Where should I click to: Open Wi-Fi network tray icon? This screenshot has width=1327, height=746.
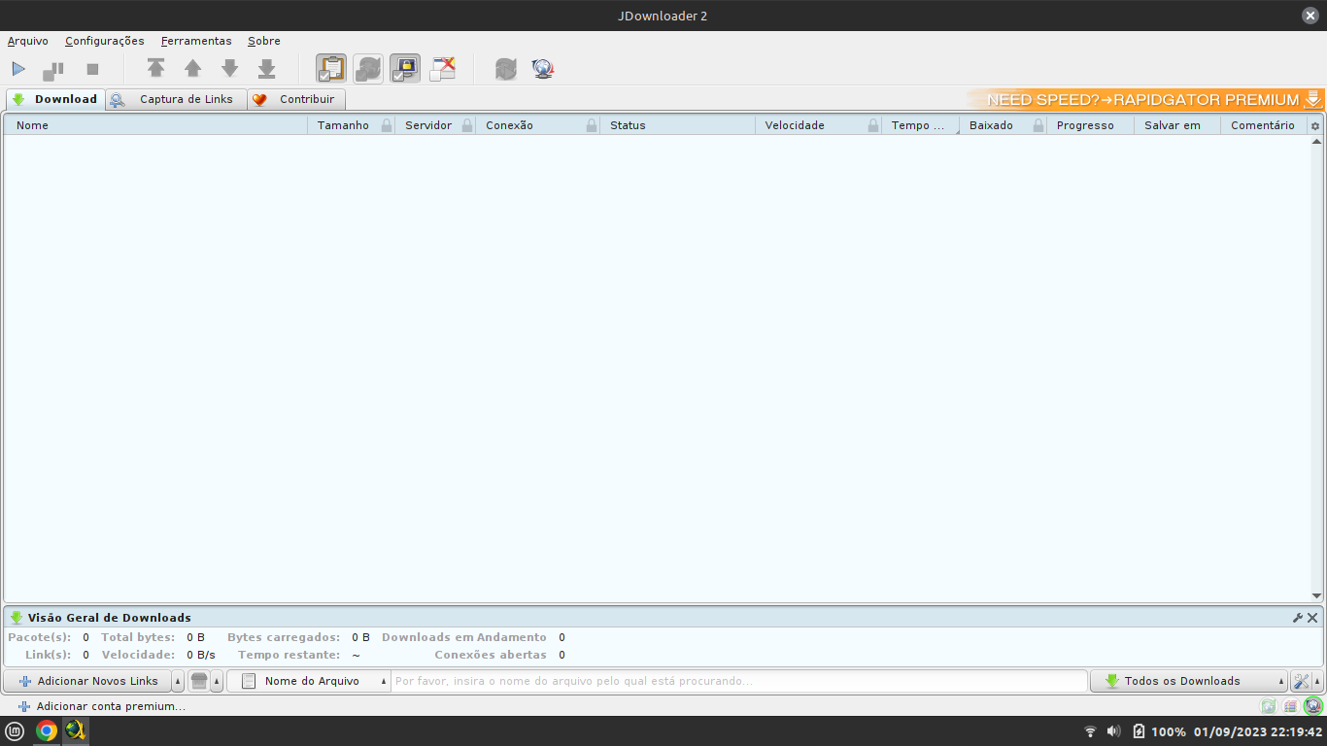coord(1090,731)
